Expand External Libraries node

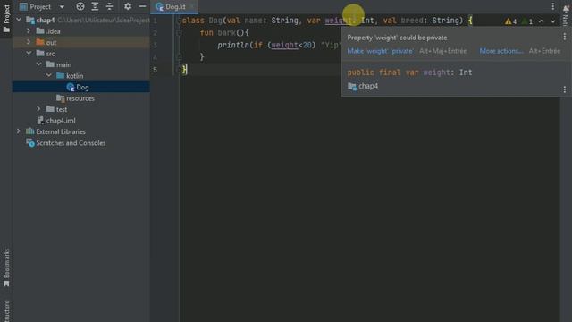[19, 131]
